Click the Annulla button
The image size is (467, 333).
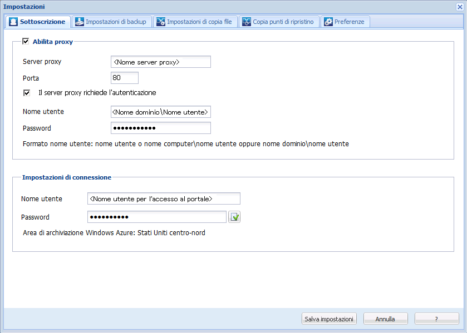[386, 319]
